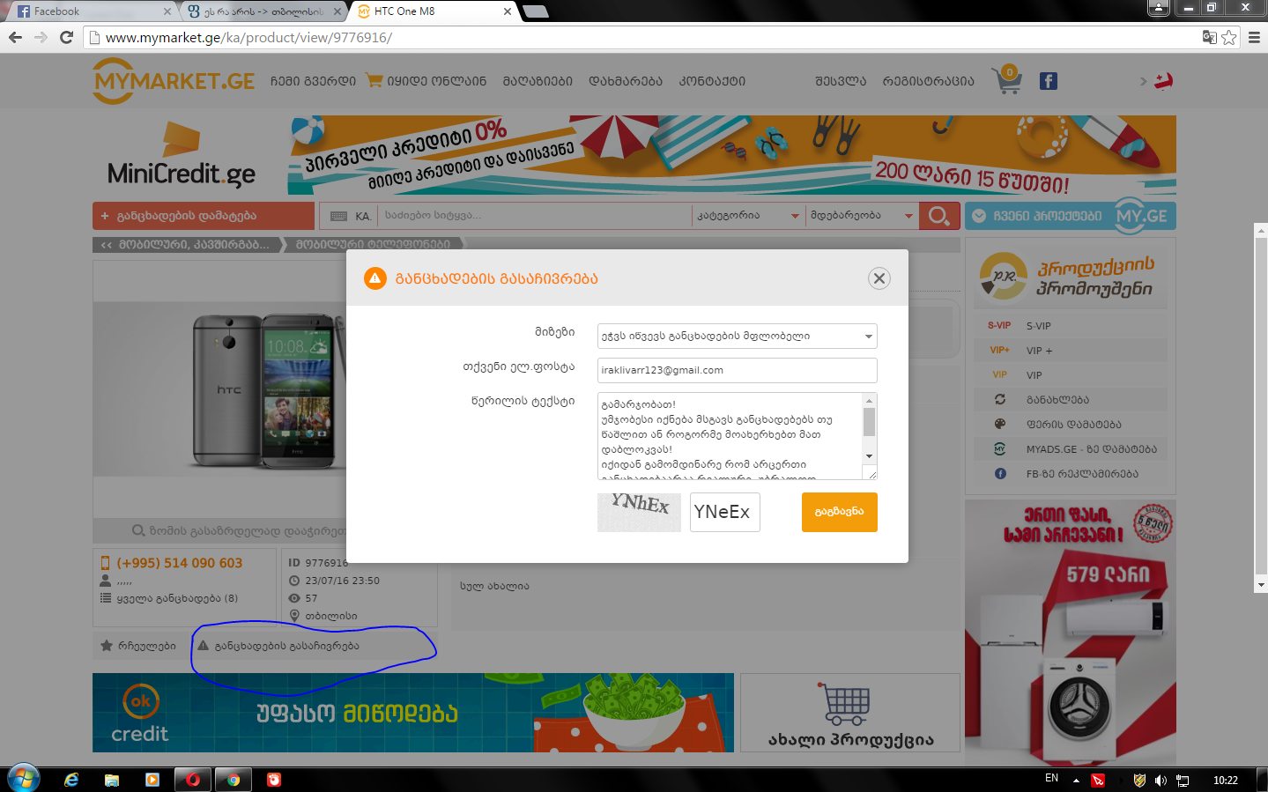Launch Internet Explorer from the taskbar
Screen dimensions: 1268x792
[71, 780]
